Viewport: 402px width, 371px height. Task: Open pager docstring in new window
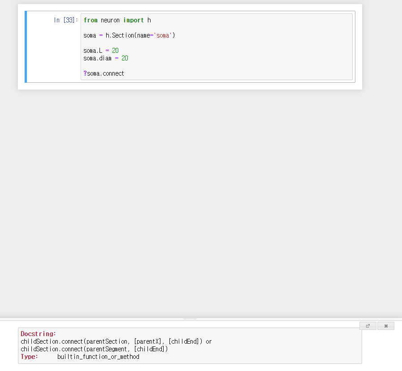368,326
